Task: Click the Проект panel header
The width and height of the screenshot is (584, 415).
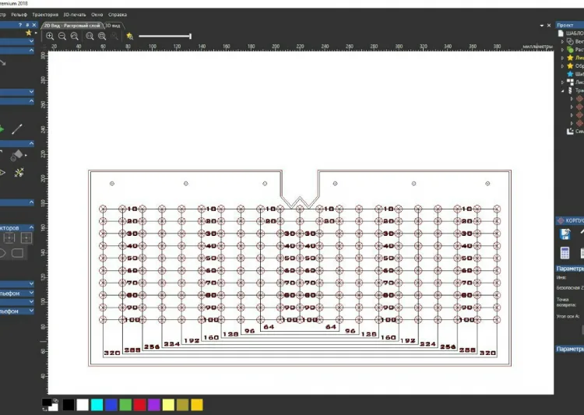Action: 569,25
